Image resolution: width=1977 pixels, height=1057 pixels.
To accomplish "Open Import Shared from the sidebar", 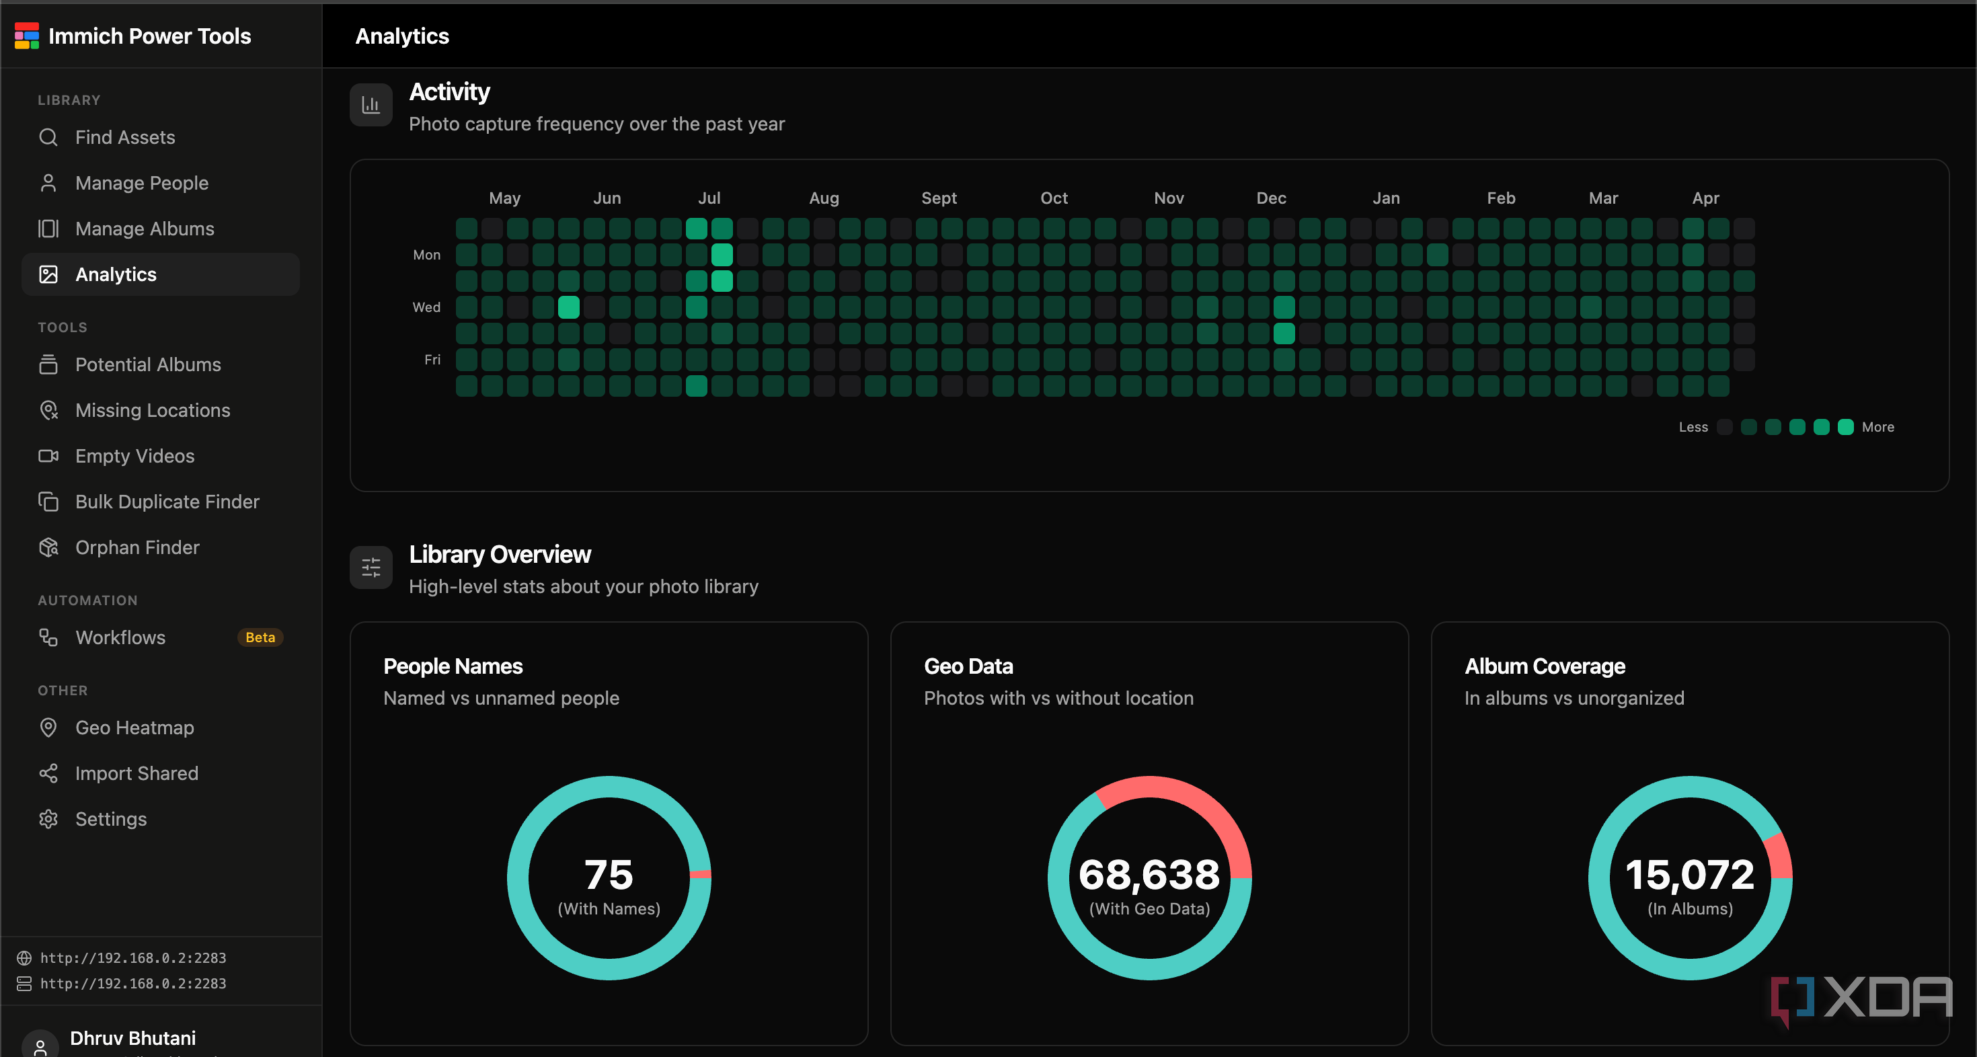I will [x=161, y=774].
